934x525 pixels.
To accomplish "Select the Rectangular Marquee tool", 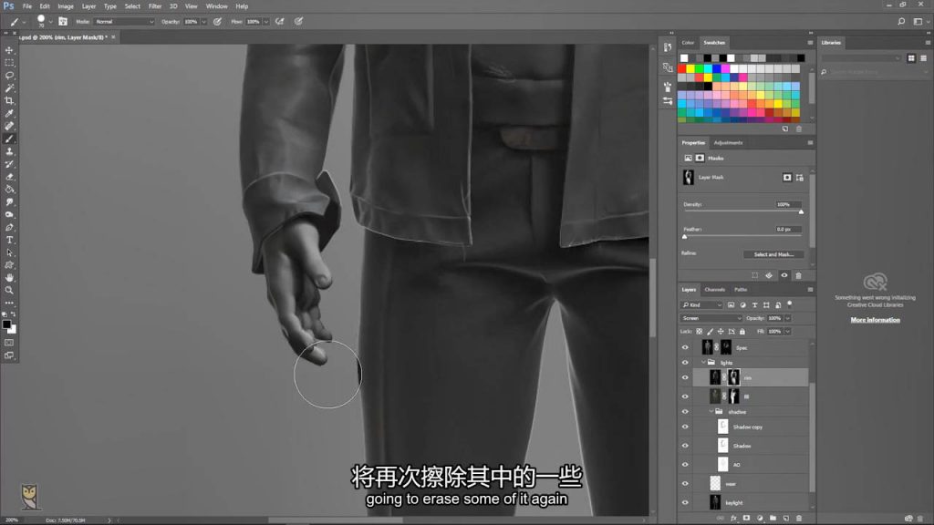I will (x=9, y=63).
